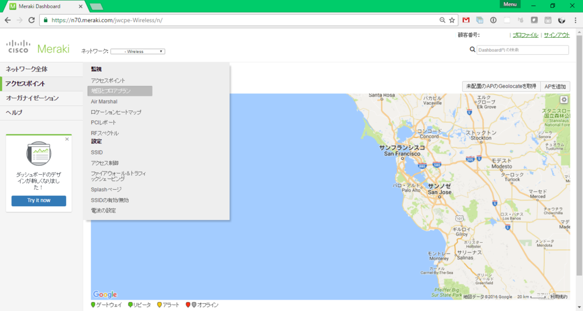Click the APを追加 button
Image resolution: width=583 pixels, height=311 pixels.
pyautogui.click(x=555, y=87)
